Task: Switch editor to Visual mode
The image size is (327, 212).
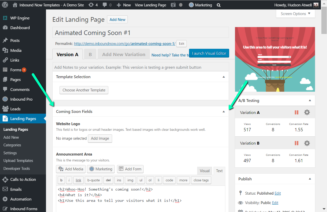Action: coord(205,171)
